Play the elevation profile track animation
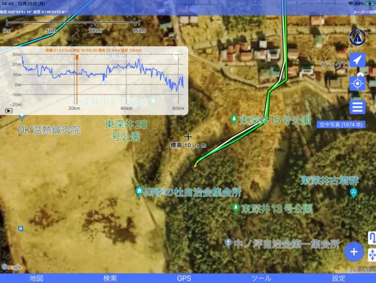This screenshot has height=283, width=376. point(8,111)
